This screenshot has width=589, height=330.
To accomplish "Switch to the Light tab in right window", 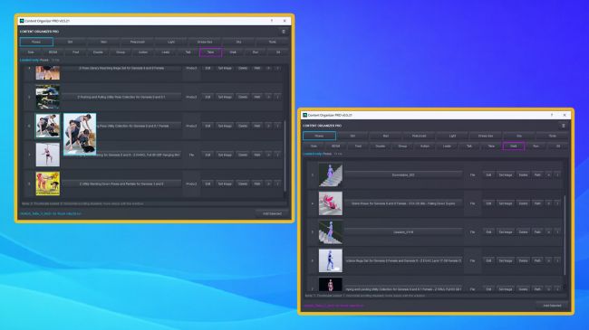I will pos(452,136).
